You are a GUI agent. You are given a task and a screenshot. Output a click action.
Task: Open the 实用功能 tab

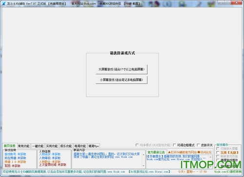point(52,146)
